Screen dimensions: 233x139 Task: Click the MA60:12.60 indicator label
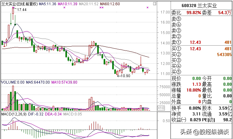point(110,4)
